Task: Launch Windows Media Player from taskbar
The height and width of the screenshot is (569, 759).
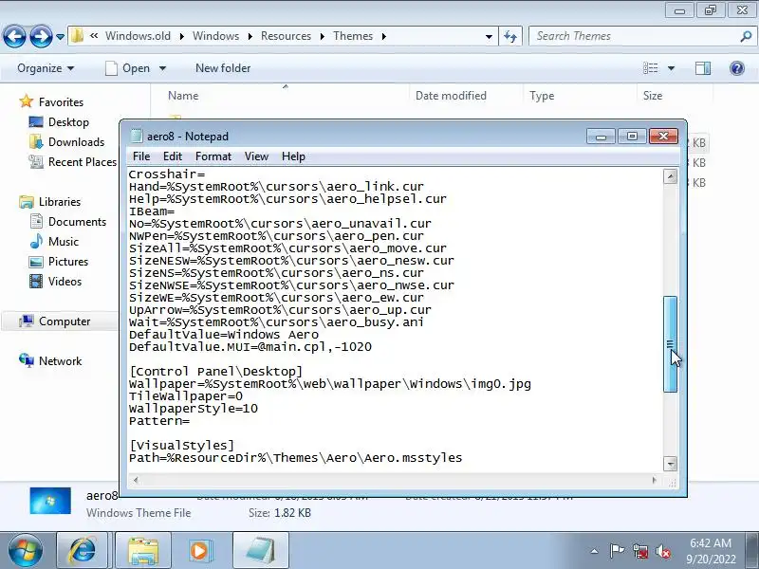Action: click(x=199, y=550)
